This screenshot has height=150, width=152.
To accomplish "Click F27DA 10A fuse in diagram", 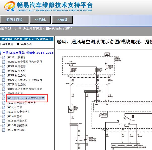I will point(97,70).
